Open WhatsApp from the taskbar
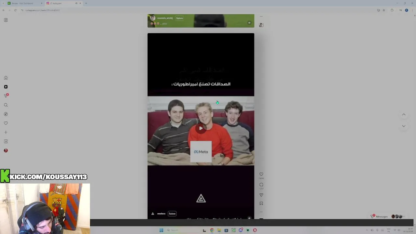 (233, 230)
